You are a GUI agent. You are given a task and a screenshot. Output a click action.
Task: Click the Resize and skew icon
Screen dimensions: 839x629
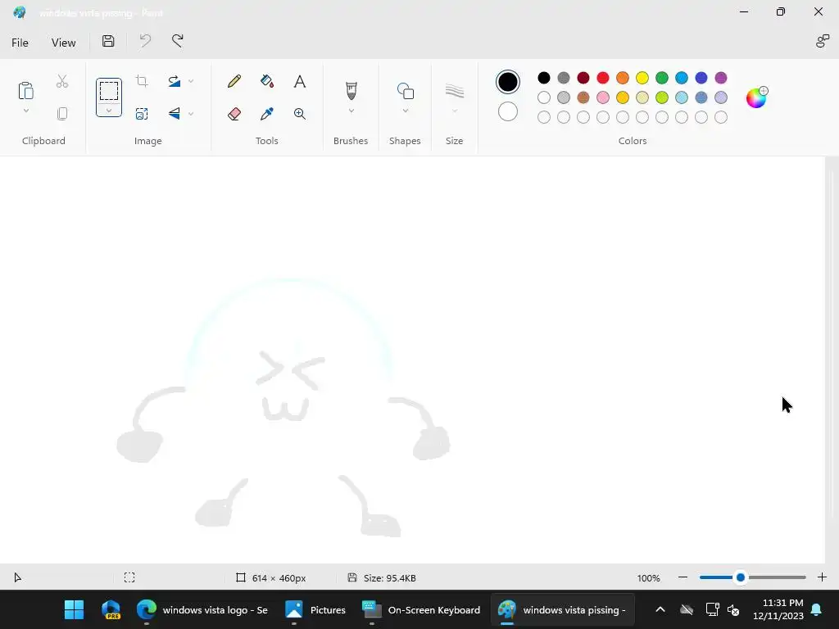pos(142,113)
